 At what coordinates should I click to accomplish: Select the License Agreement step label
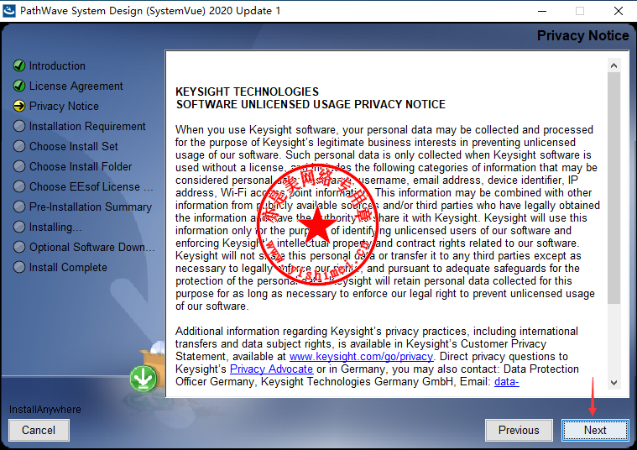coord(76,86)
